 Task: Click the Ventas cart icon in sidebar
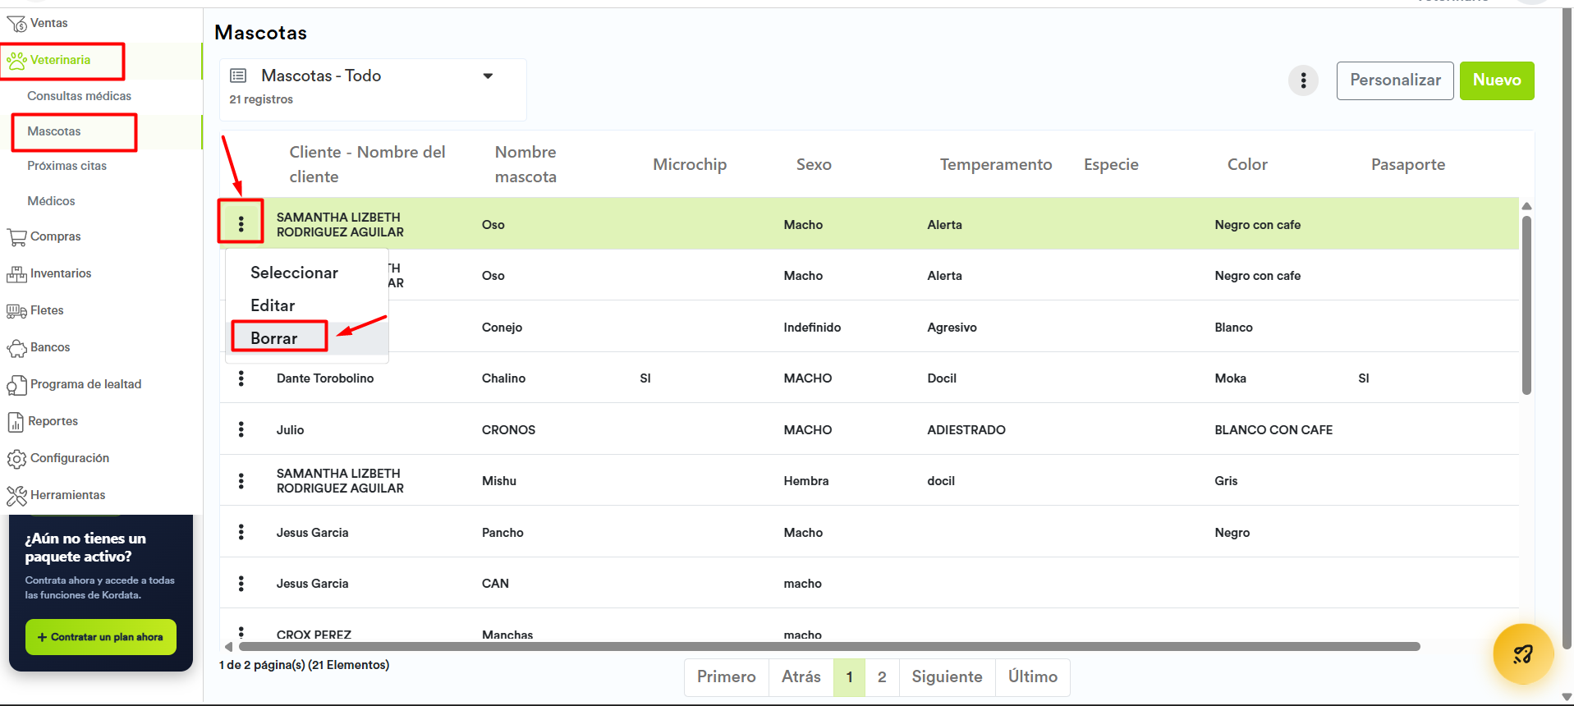coord(16,24)
